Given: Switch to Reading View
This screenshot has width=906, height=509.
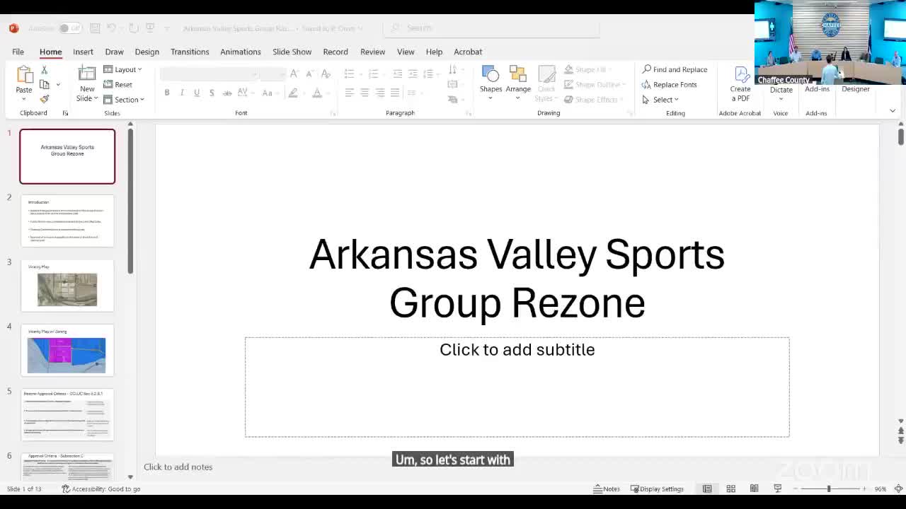Looking at the screenshot, I should [755, 488].
